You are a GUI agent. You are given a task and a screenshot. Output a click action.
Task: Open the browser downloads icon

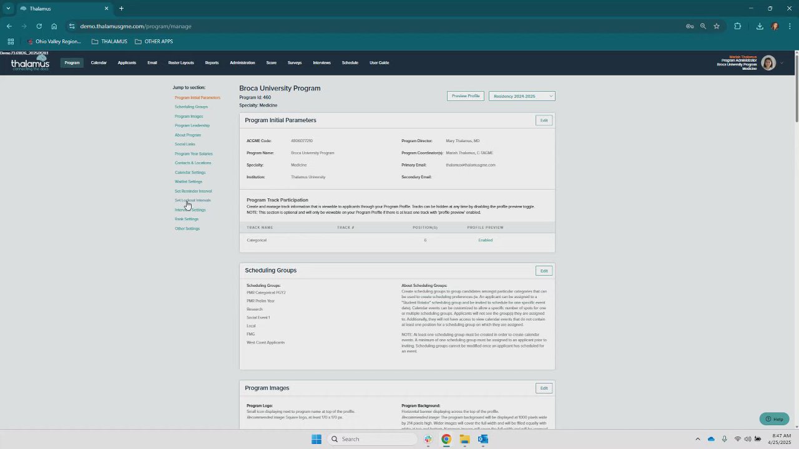click(760, 26)
